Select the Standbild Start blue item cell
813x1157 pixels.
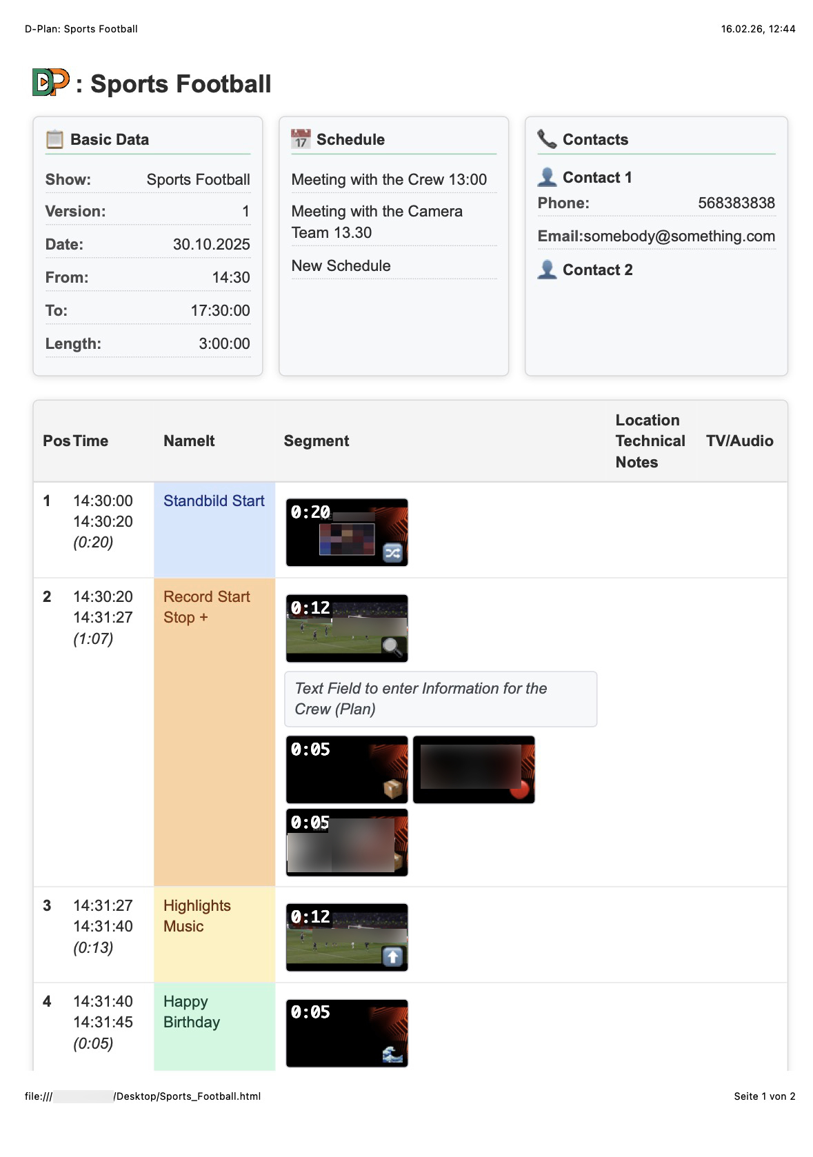[x=214, y=530]
